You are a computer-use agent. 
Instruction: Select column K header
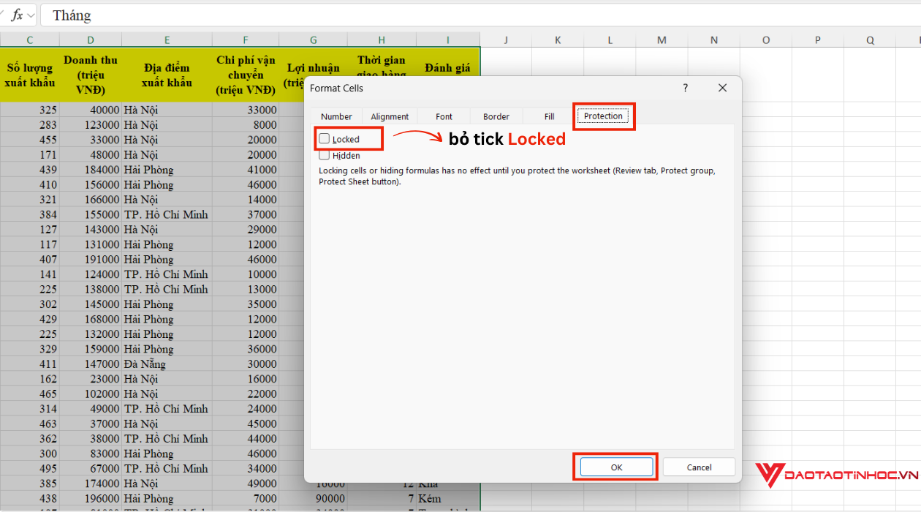(x=558, y=40)
